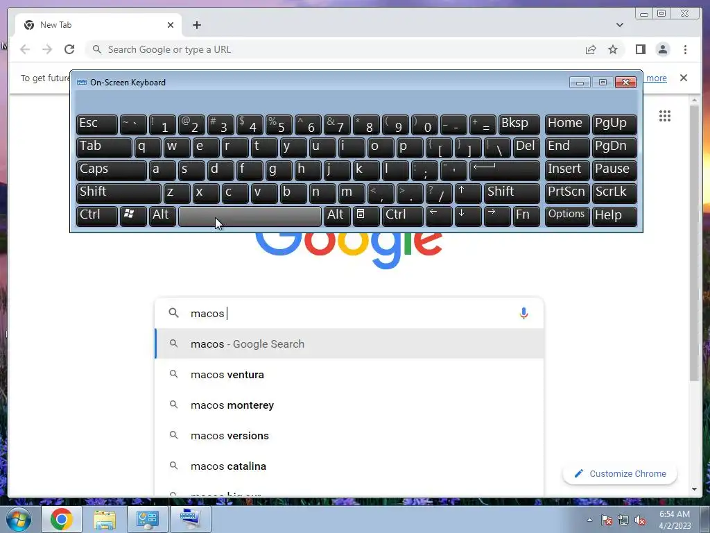Click scrollbar down arrow at page bottom
This screenshot has height=533, width=710.
(694, 489)
